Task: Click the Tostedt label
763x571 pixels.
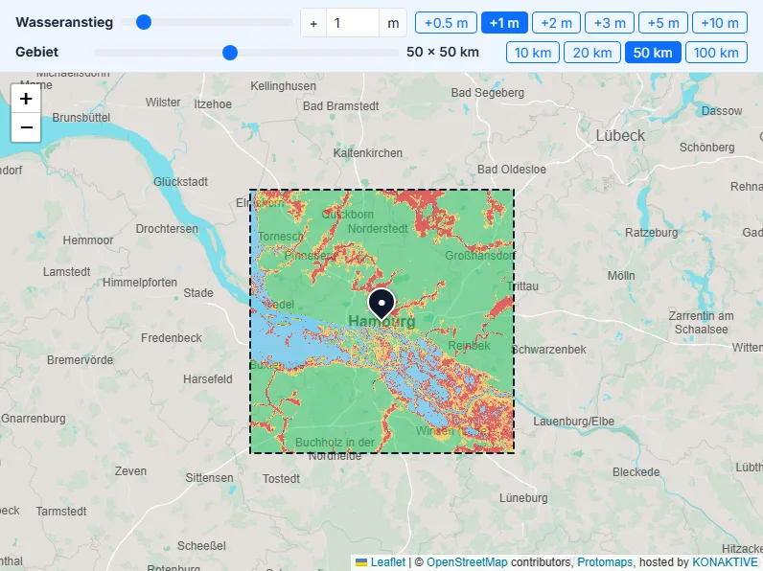Action: click(281, 479)
